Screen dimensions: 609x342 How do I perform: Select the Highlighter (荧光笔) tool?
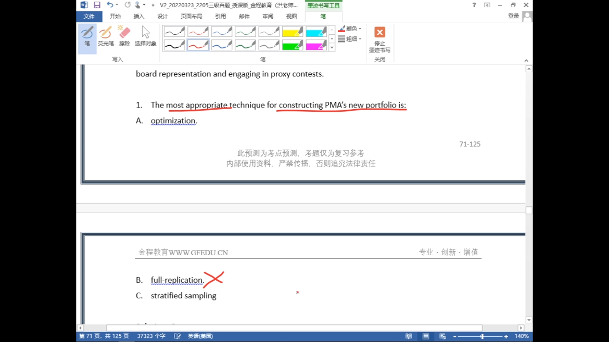pyautogui.click(x=106, y=36)
